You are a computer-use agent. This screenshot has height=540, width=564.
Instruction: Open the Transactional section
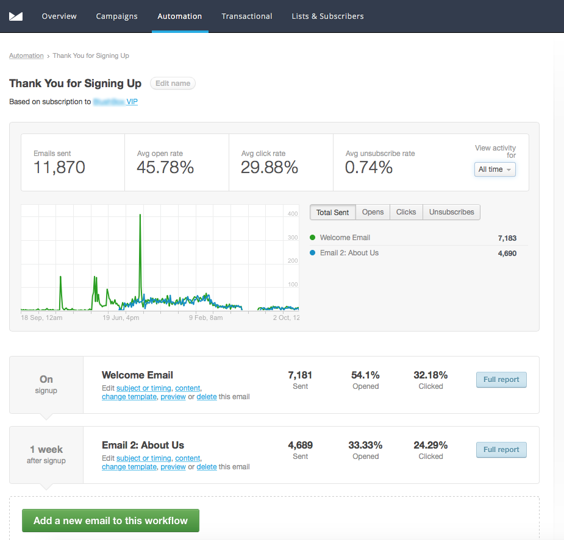click(x=247, y=16)
